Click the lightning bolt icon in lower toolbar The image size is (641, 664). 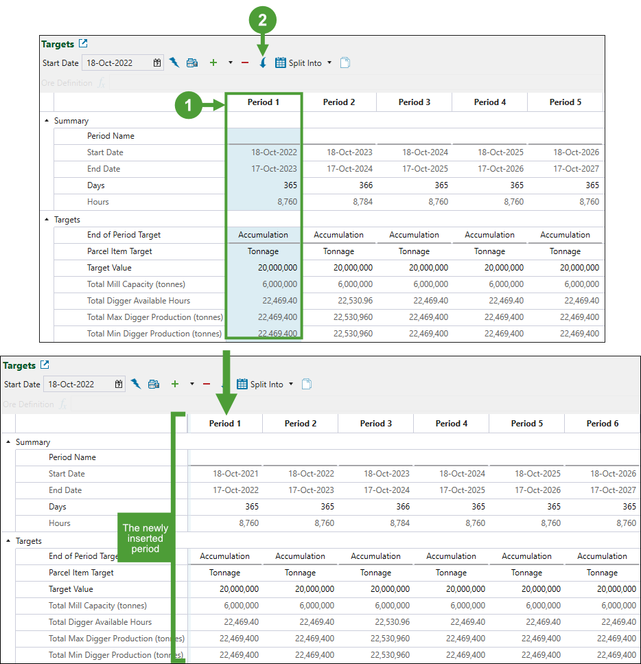coord(135,384)
